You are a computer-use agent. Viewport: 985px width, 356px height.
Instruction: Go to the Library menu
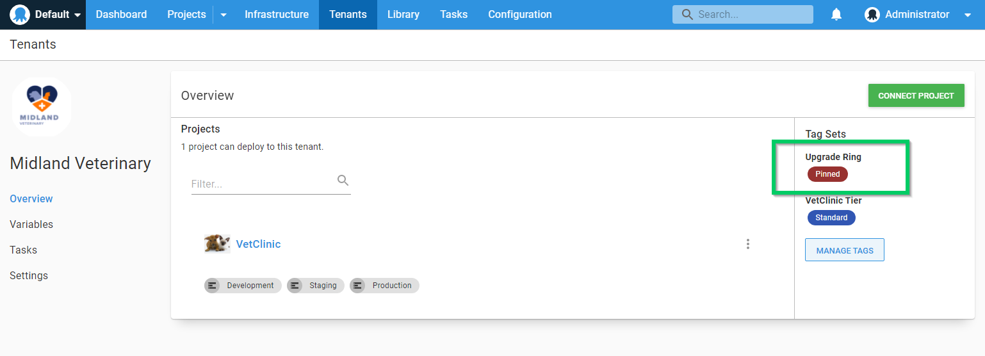(x=403, y=14)
